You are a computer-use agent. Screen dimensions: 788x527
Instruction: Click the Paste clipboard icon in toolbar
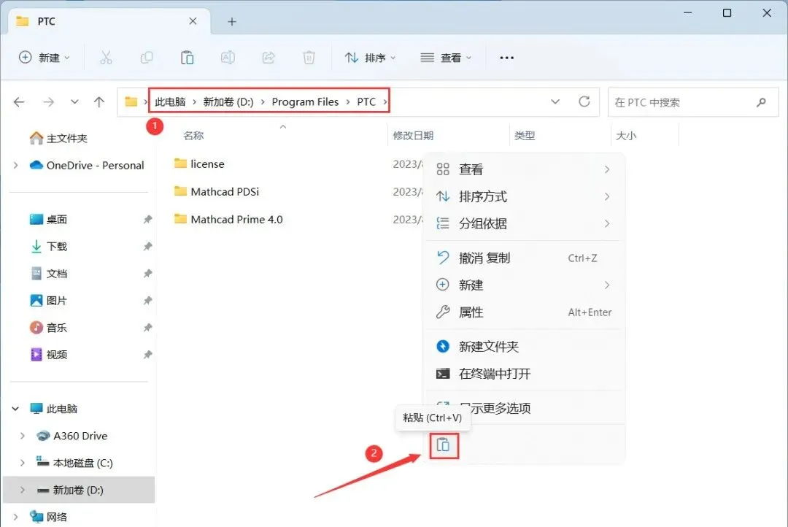click(187, 58)
